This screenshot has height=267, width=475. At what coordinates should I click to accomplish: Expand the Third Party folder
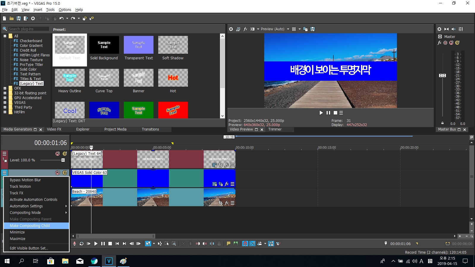click(5, 107)
